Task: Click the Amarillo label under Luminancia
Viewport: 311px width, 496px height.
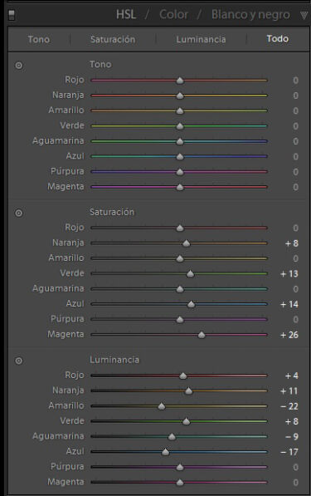Action: (66, 405)
